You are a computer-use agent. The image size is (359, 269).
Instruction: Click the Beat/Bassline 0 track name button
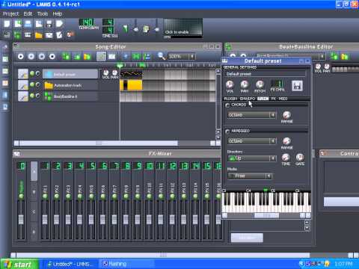coord(70,96)
